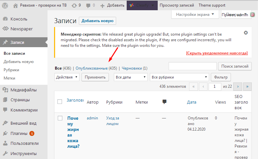Toggle the select-all posts checkbox

point(60,102)
